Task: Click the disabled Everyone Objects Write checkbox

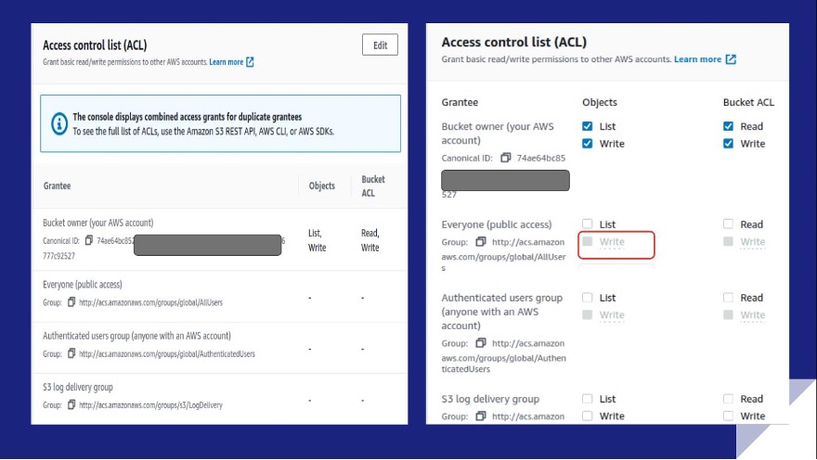Action: pos(588,242)
